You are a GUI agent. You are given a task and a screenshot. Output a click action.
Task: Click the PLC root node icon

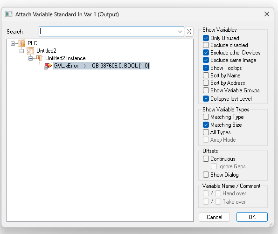tap(21, 43)
